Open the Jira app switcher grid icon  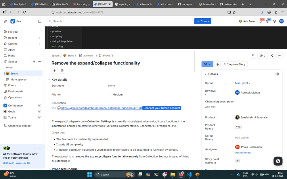point(5,21)
